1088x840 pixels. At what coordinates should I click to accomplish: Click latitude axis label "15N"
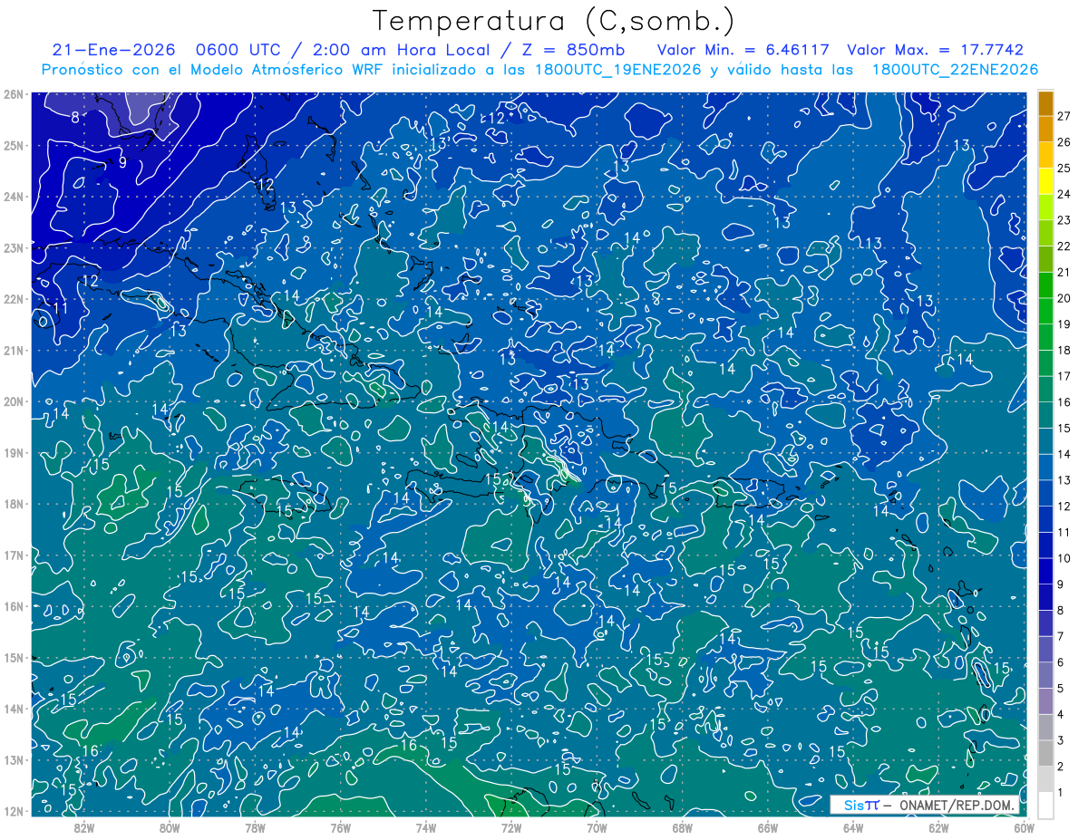pyautogui.click(x=13, y=657)
